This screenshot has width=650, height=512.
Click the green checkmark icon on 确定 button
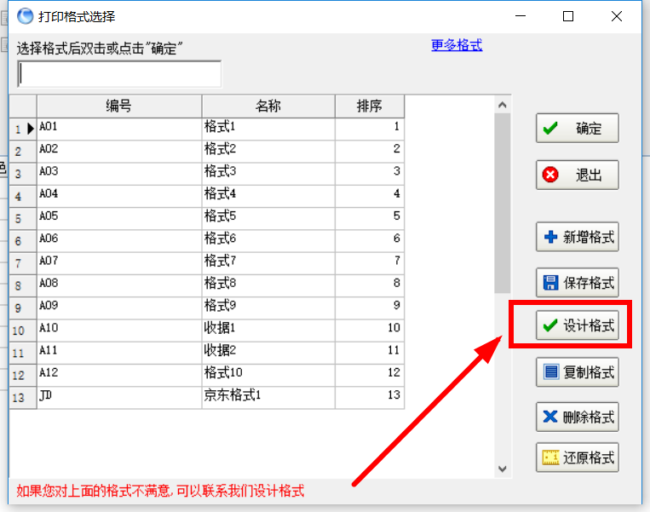click(x=550, y=128)
